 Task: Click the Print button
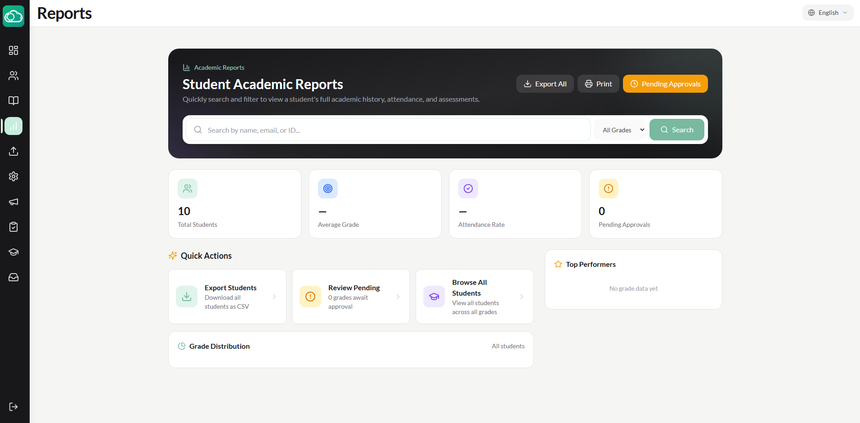point(598,84)
